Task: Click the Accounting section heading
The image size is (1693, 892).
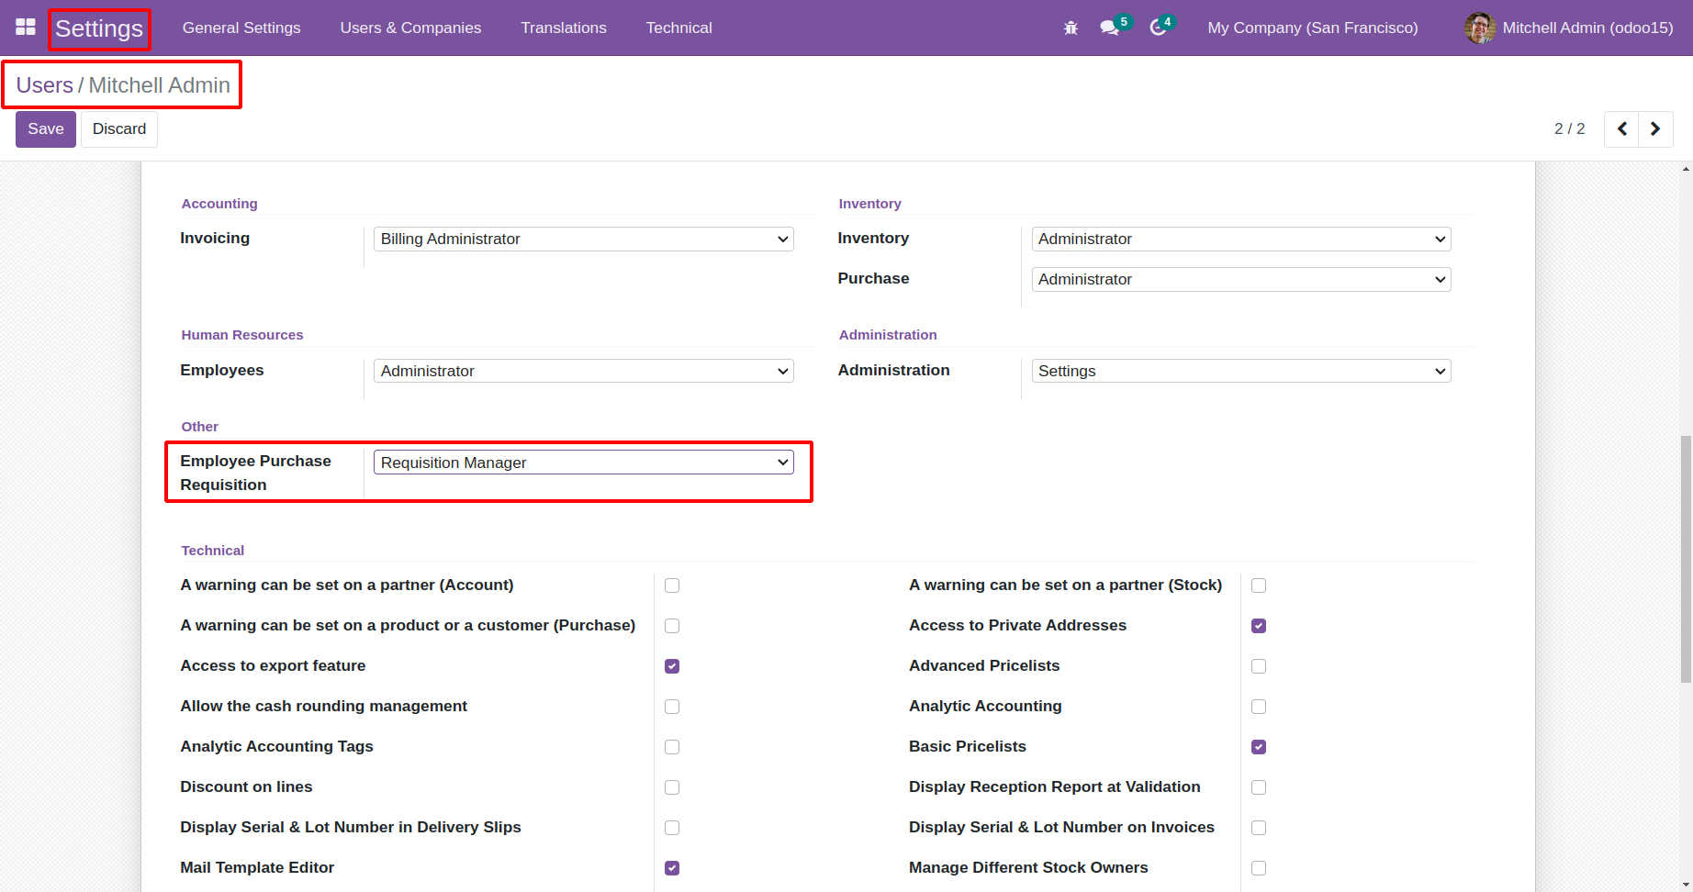Action: [219, 204]
